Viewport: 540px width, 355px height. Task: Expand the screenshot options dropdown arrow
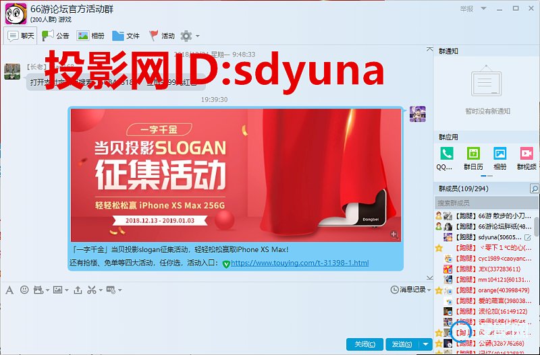(x=101, y=290)
